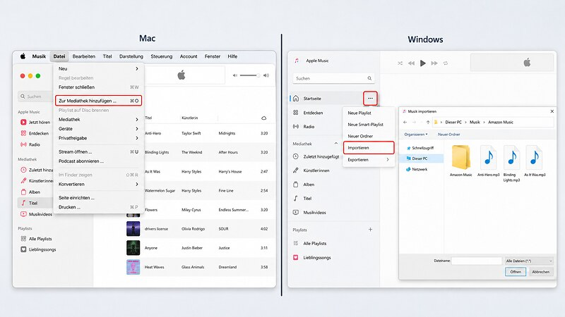565x317 pixels.
Task: Click previous track button on Windows
Action: coord(411,63)
